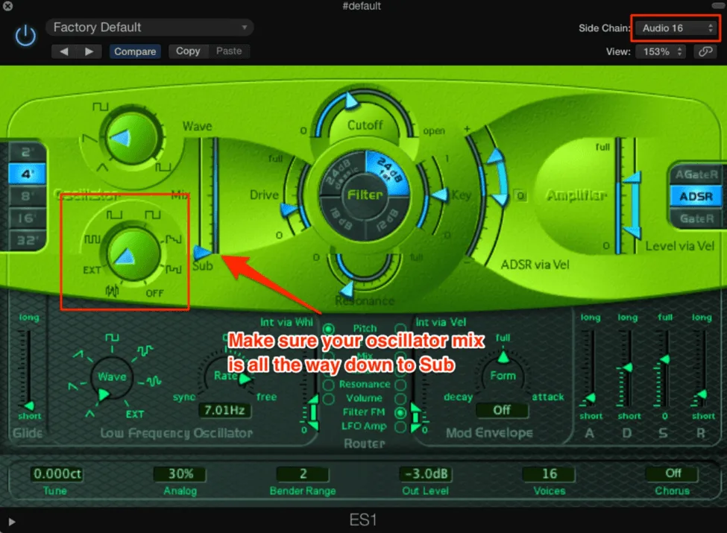Click the 7.01Hz LFO rate field
The height and width of the screenshot is (533, 727).
point(225,410)
